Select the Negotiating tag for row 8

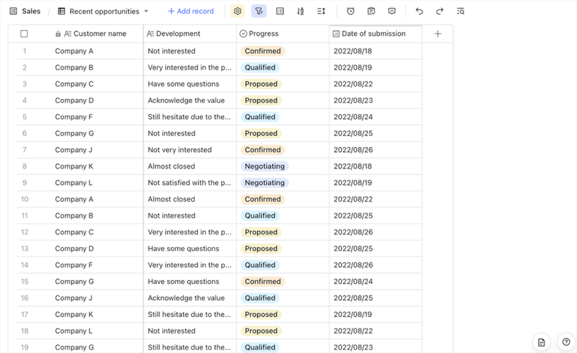(x=265, y=166)
